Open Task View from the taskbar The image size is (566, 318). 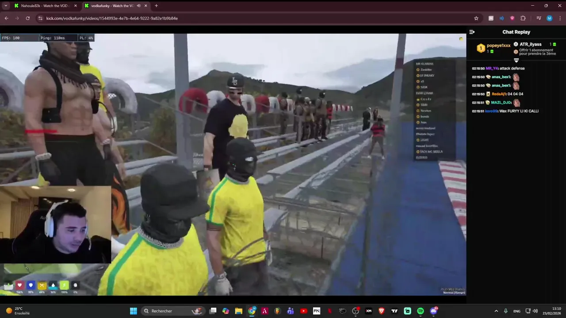point(213,311)
